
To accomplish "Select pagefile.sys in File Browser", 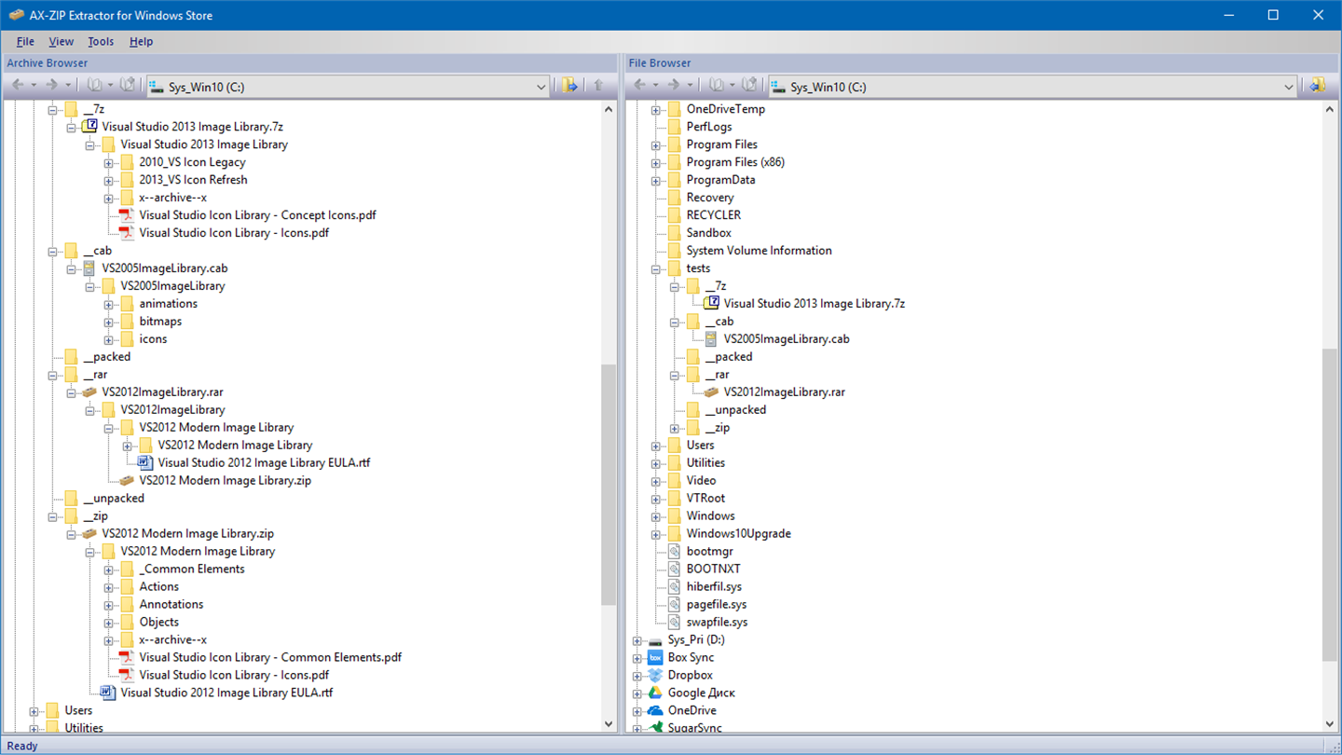I will tap(716, 605).
